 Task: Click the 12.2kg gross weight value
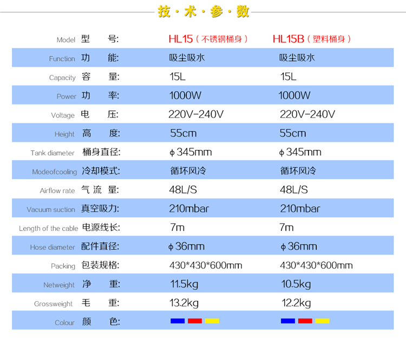point(296,303)
